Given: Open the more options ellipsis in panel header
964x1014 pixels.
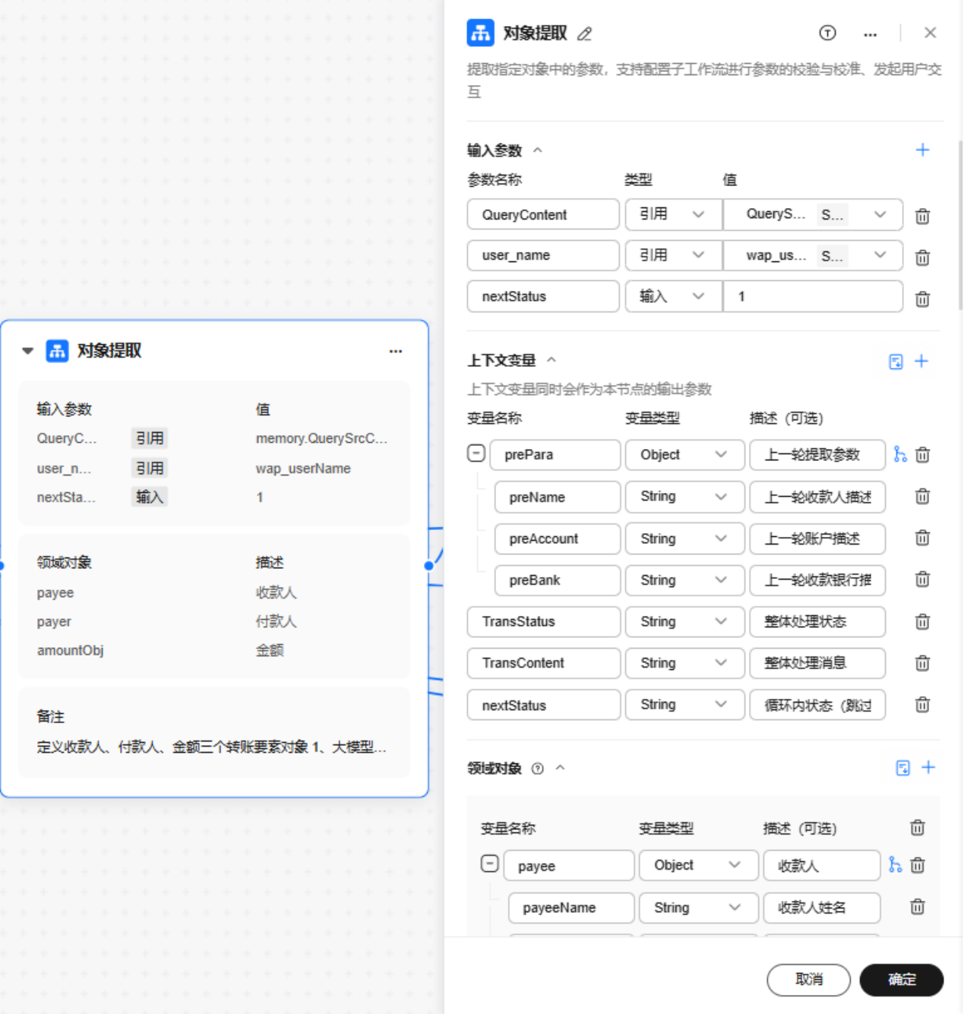Looking at the screenshot, I should click(871, 33).
